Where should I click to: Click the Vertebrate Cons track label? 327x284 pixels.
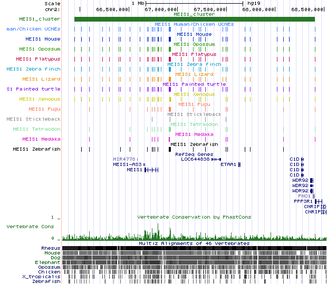(x=30, y=226)
